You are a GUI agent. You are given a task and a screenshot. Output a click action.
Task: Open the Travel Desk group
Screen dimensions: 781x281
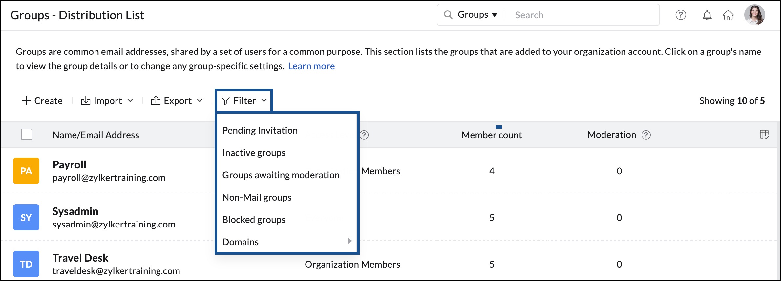click(x=80, y=258)
